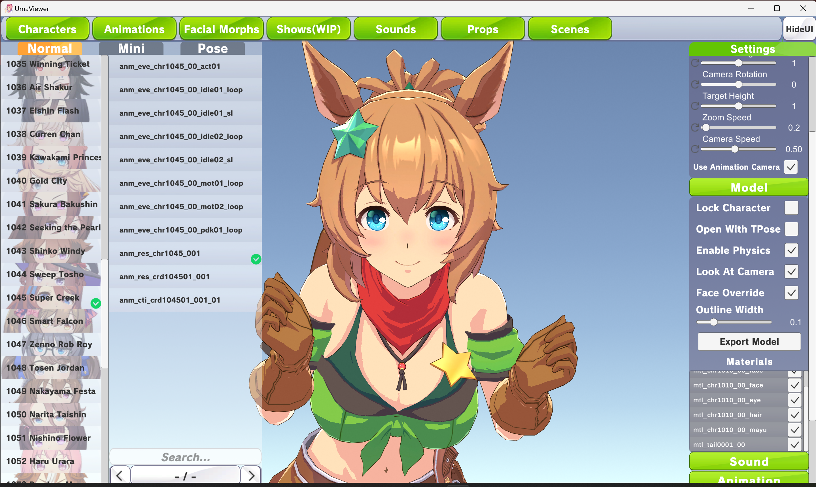This screenshot has height=487, width=816.
Task: Select animation anm_eve_chr1045_00_mot01_loop
Action: [x=185, y=183]
